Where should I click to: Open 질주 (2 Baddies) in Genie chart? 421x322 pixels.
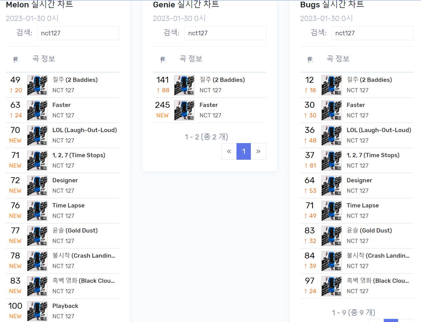click(222, 80)
